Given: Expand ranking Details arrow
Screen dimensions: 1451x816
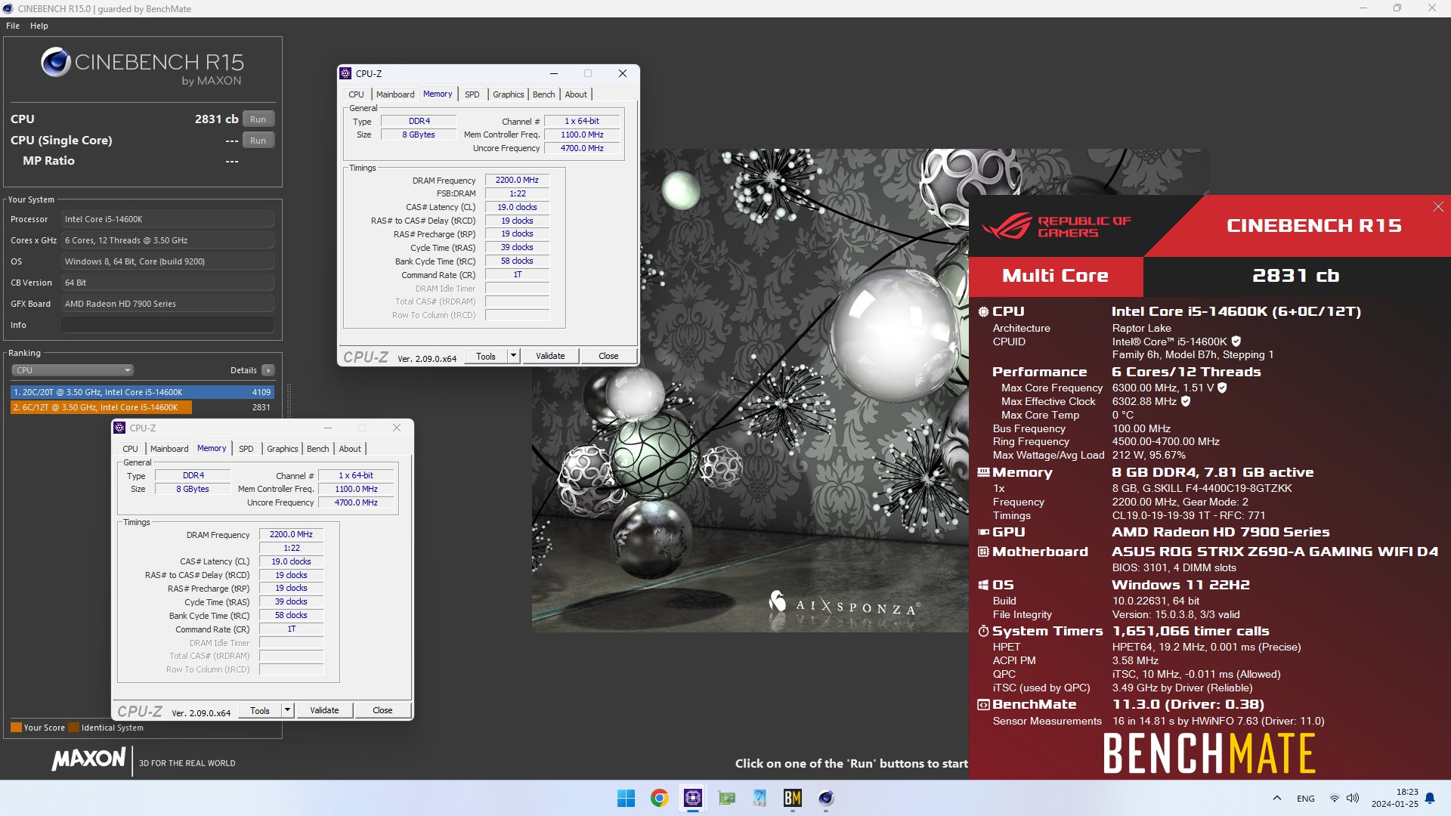Looking at the screenshot, I should click(x=268, y=370).
